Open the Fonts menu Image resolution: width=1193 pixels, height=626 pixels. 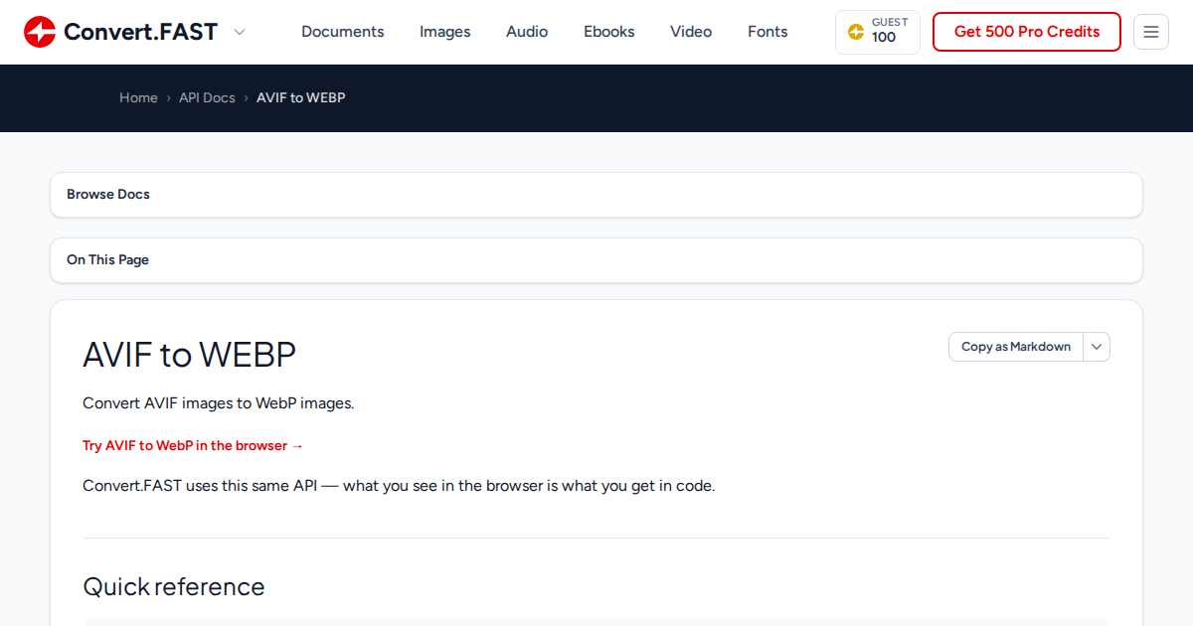767,32
